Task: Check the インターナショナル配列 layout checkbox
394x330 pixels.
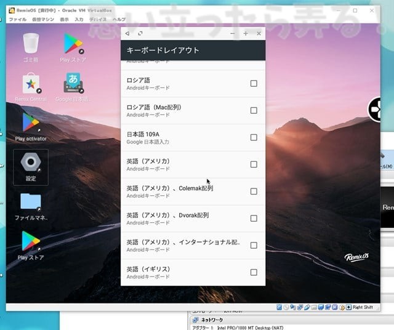Action: click(254, 245)
